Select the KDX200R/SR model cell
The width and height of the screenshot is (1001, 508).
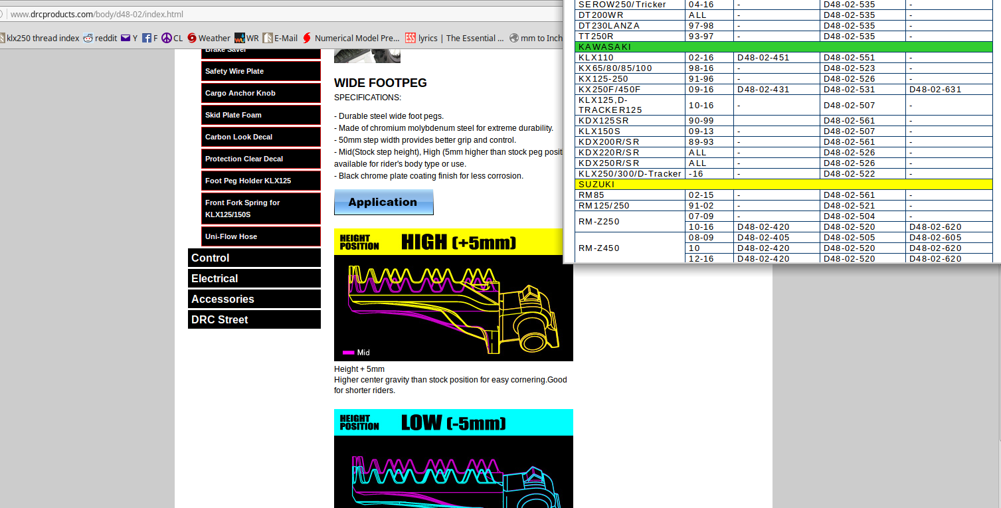point(630,141)
